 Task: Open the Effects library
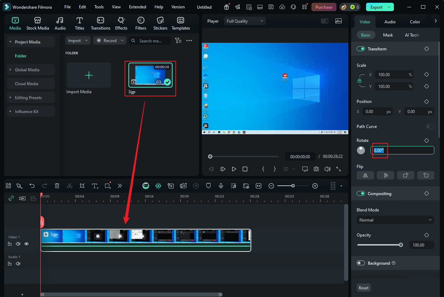(x=121, y=24)
